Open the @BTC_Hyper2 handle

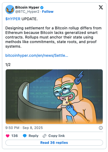[x=27, y=12]
